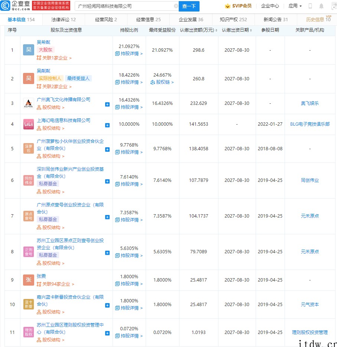This screenshot has width=337, height=347.
Task: Click 私募基金 tag under 深圳同创伟业
Action: coord(48,184)
